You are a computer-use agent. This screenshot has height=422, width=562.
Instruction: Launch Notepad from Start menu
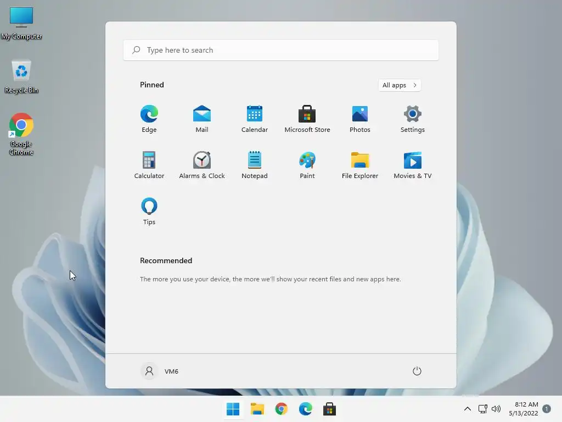click(255, 165)
